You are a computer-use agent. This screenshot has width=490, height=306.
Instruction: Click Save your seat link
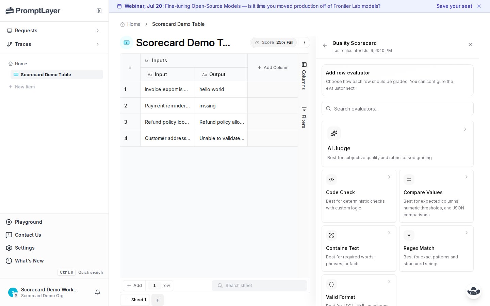(x=454, y=6)
